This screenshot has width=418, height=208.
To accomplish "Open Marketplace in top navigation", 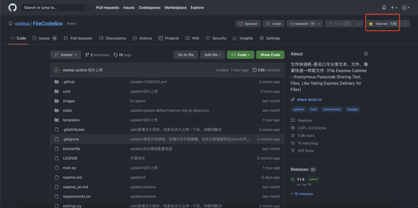I will point(175,7).
